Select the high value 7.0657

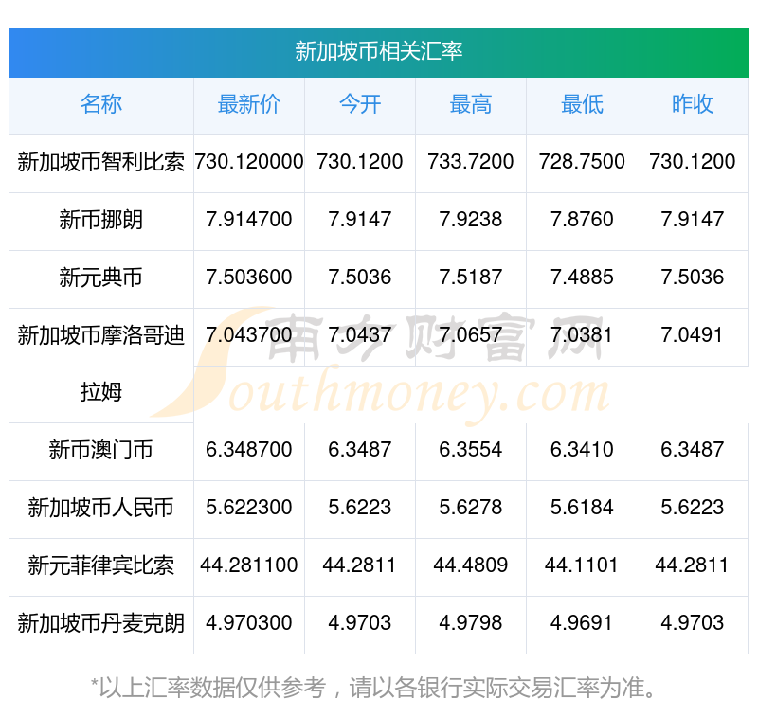pyautogui.click(x=471, y=335)
